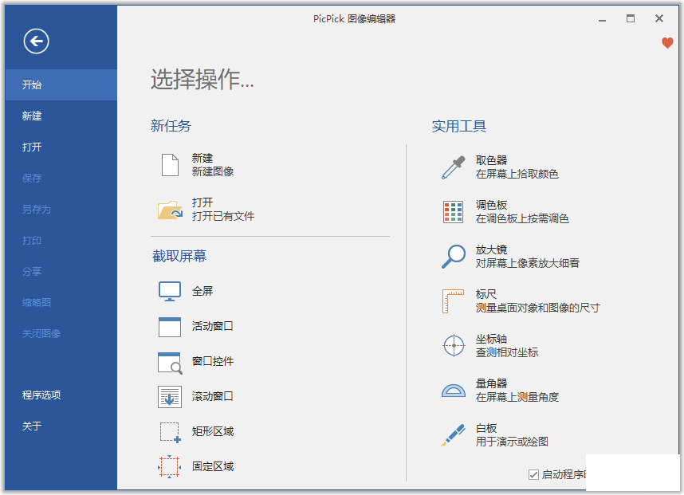This screenshot has height=495, width=684.
Task: Click the 窗口控件 label
Action: pyautogui.click(x=213, y=362)
